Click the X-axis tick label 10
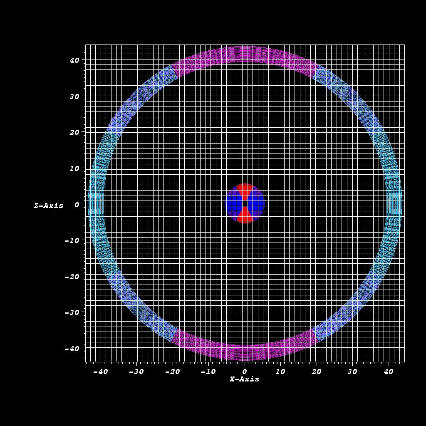This screenshot has width=426, height=426. coord(280,372)
